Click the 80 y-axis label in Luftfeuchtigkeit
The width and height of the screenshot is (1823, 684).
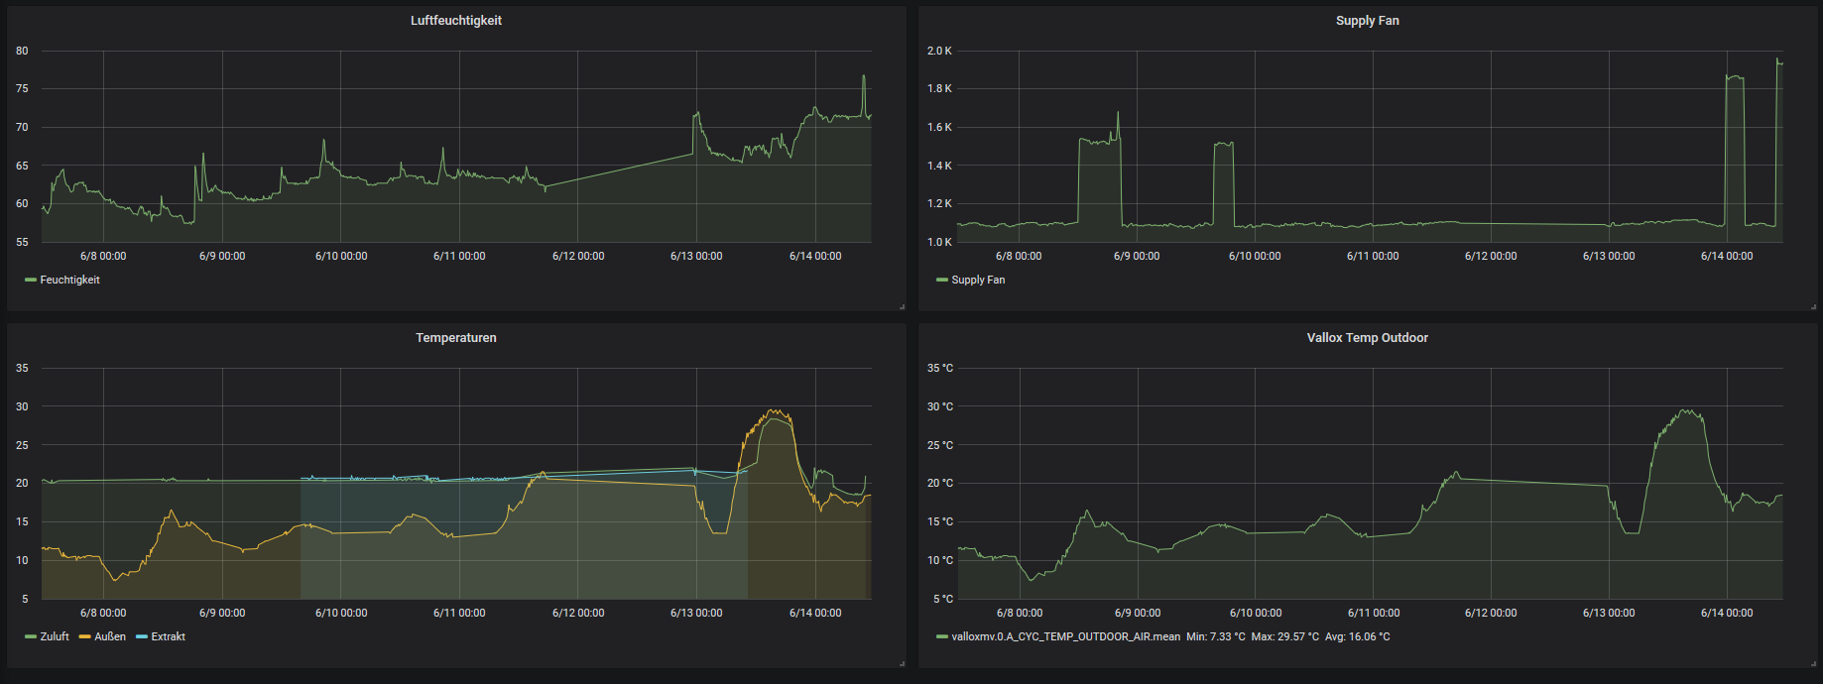tap(22, 51)
